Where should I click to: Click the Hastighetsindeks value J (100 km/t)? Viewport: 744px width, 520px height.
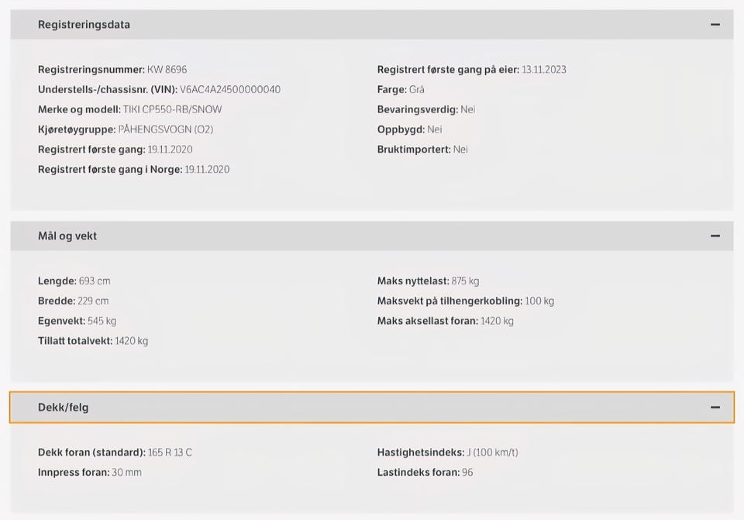[x=492, y=453]
